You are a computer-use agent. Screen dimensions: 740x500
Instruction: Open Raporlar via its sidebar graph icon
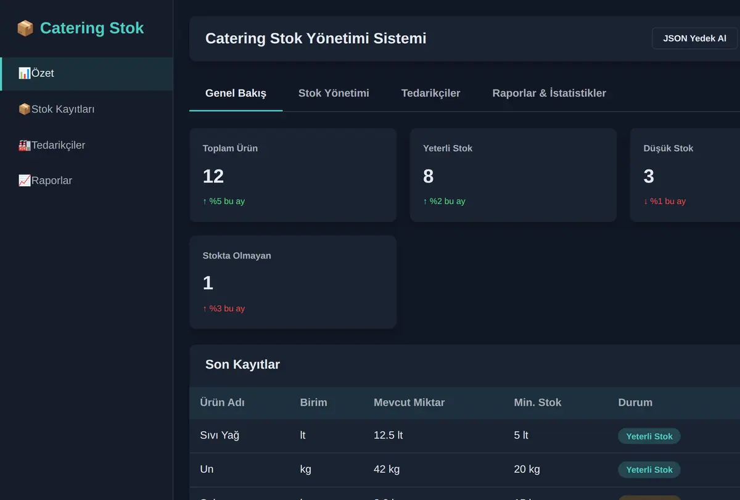pyautogui.click(x=25, y=181)
